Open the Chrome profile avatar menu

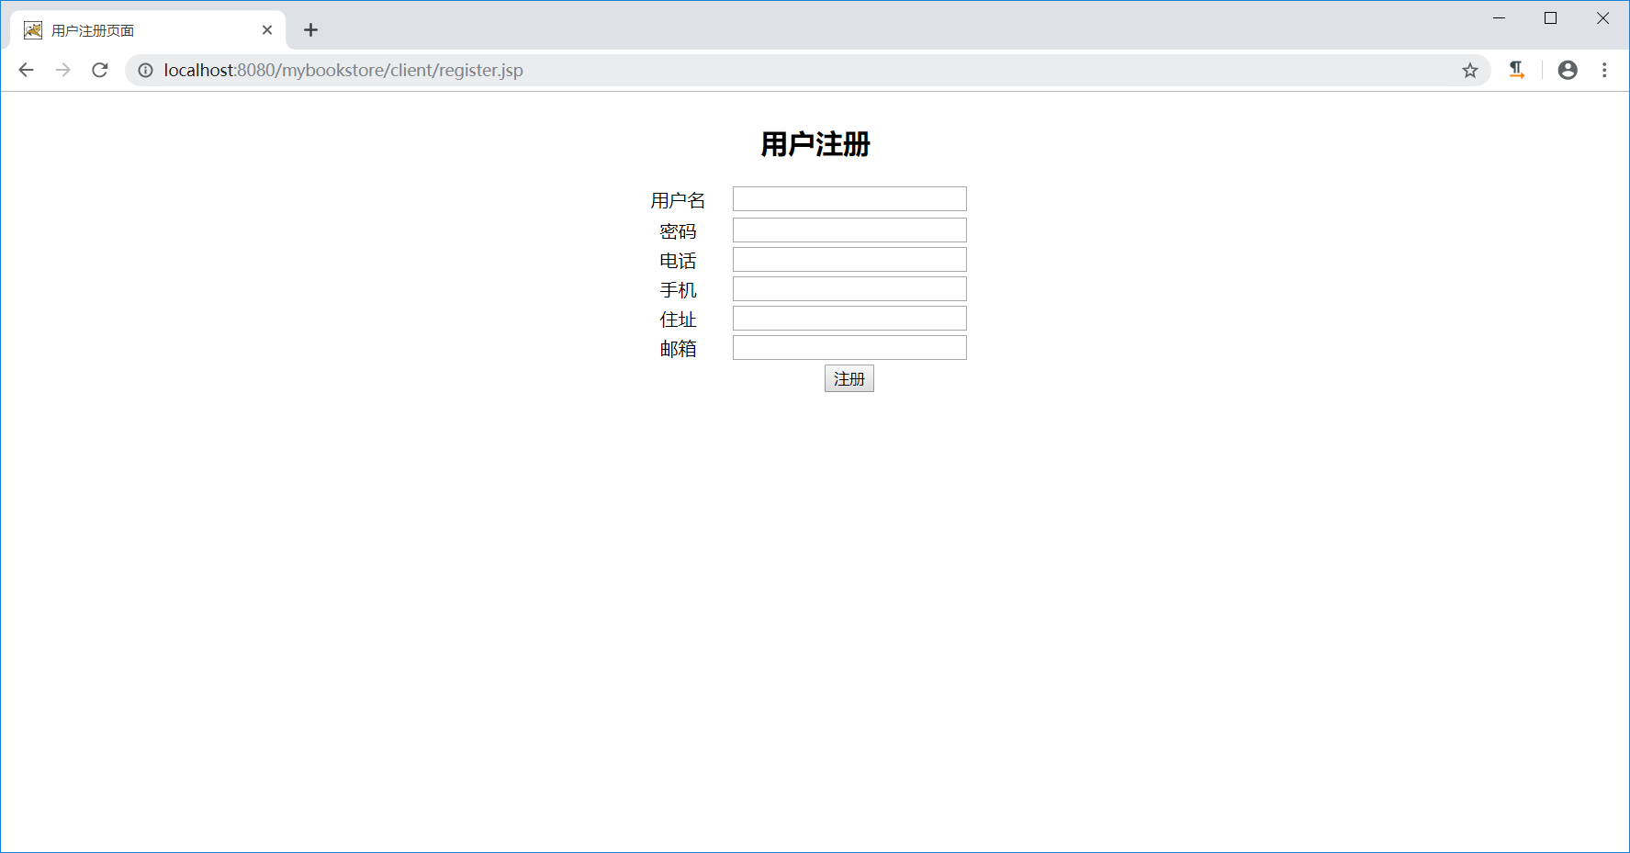point(1568,70)
